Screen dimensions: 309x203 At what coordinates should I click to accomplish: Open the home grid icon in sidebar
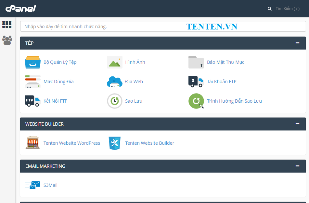pos(7,24)
